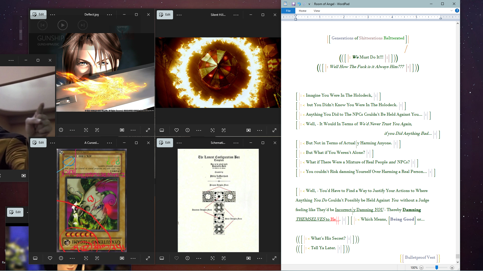Screen dimensions: 483x271
Task: Open WordPad Help question mark icon
Action: pyautogui.click(x=457, y=11)
